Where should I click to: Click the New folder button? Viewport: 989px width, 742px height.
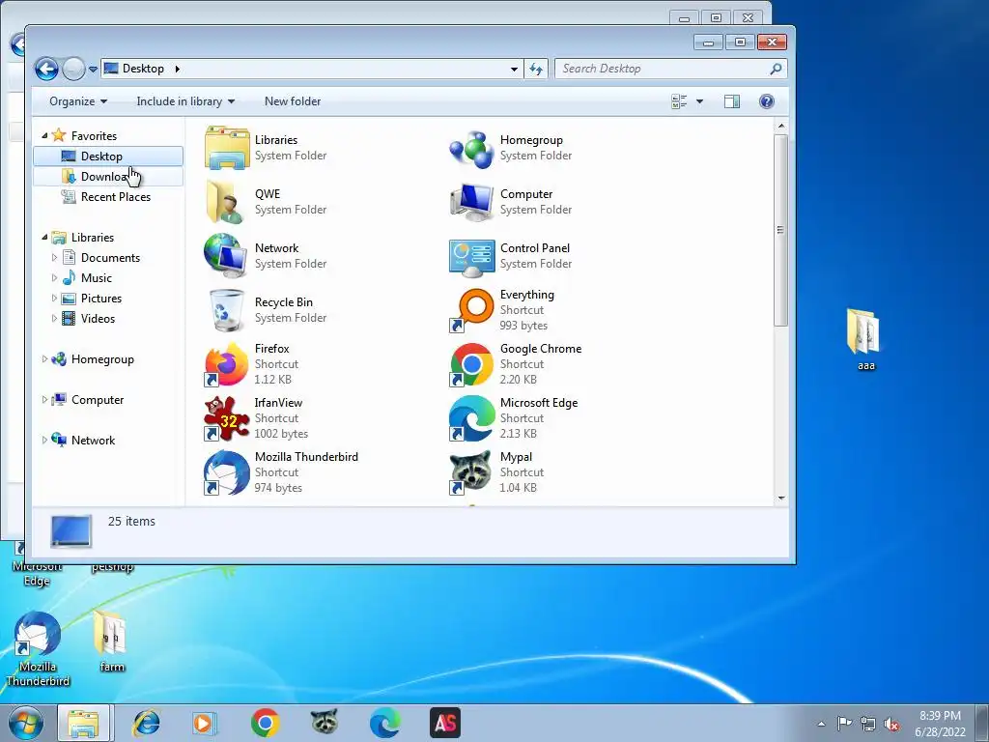point(293,101)
